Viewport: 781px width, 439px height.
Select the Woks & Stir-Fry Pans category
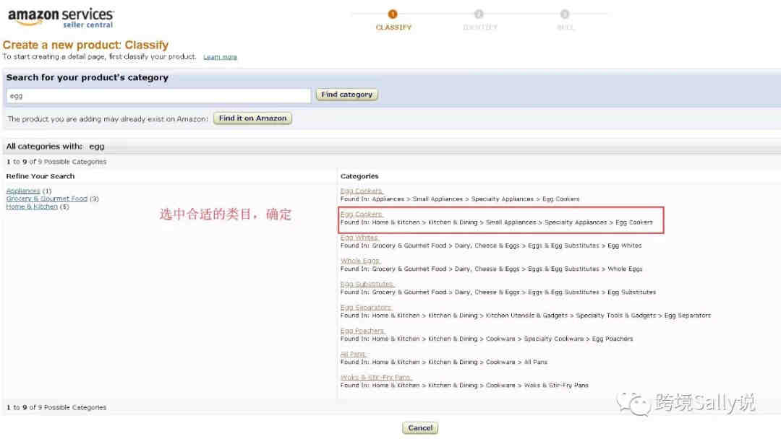click(376, 378)
